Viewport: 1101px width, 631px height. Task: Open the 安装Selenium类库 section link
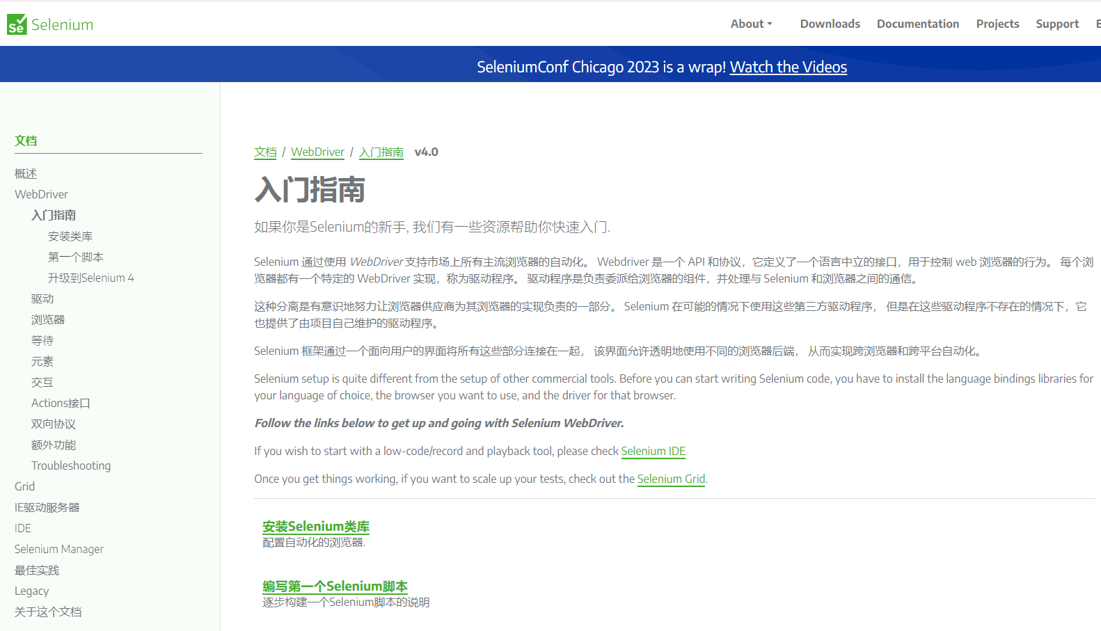pyautogui.click(x=316, y=527)
